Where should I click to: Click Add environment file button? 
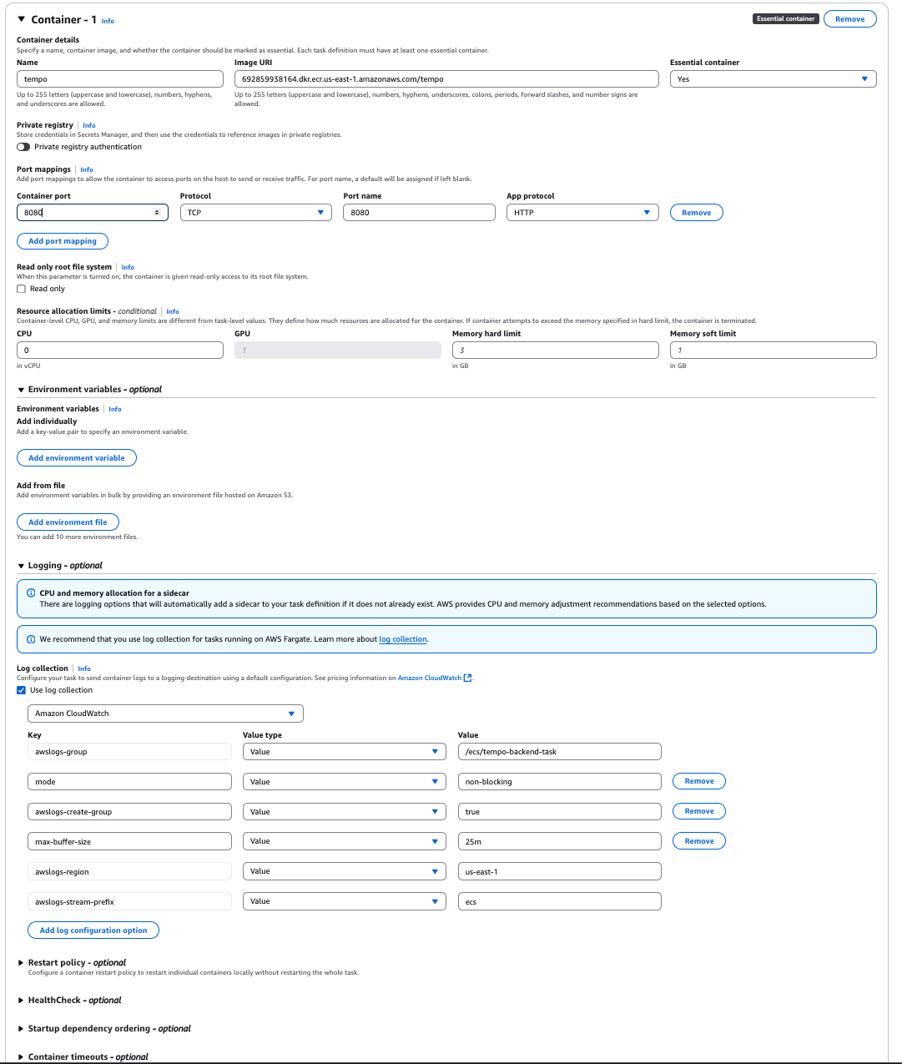click(x=68, y=522)
